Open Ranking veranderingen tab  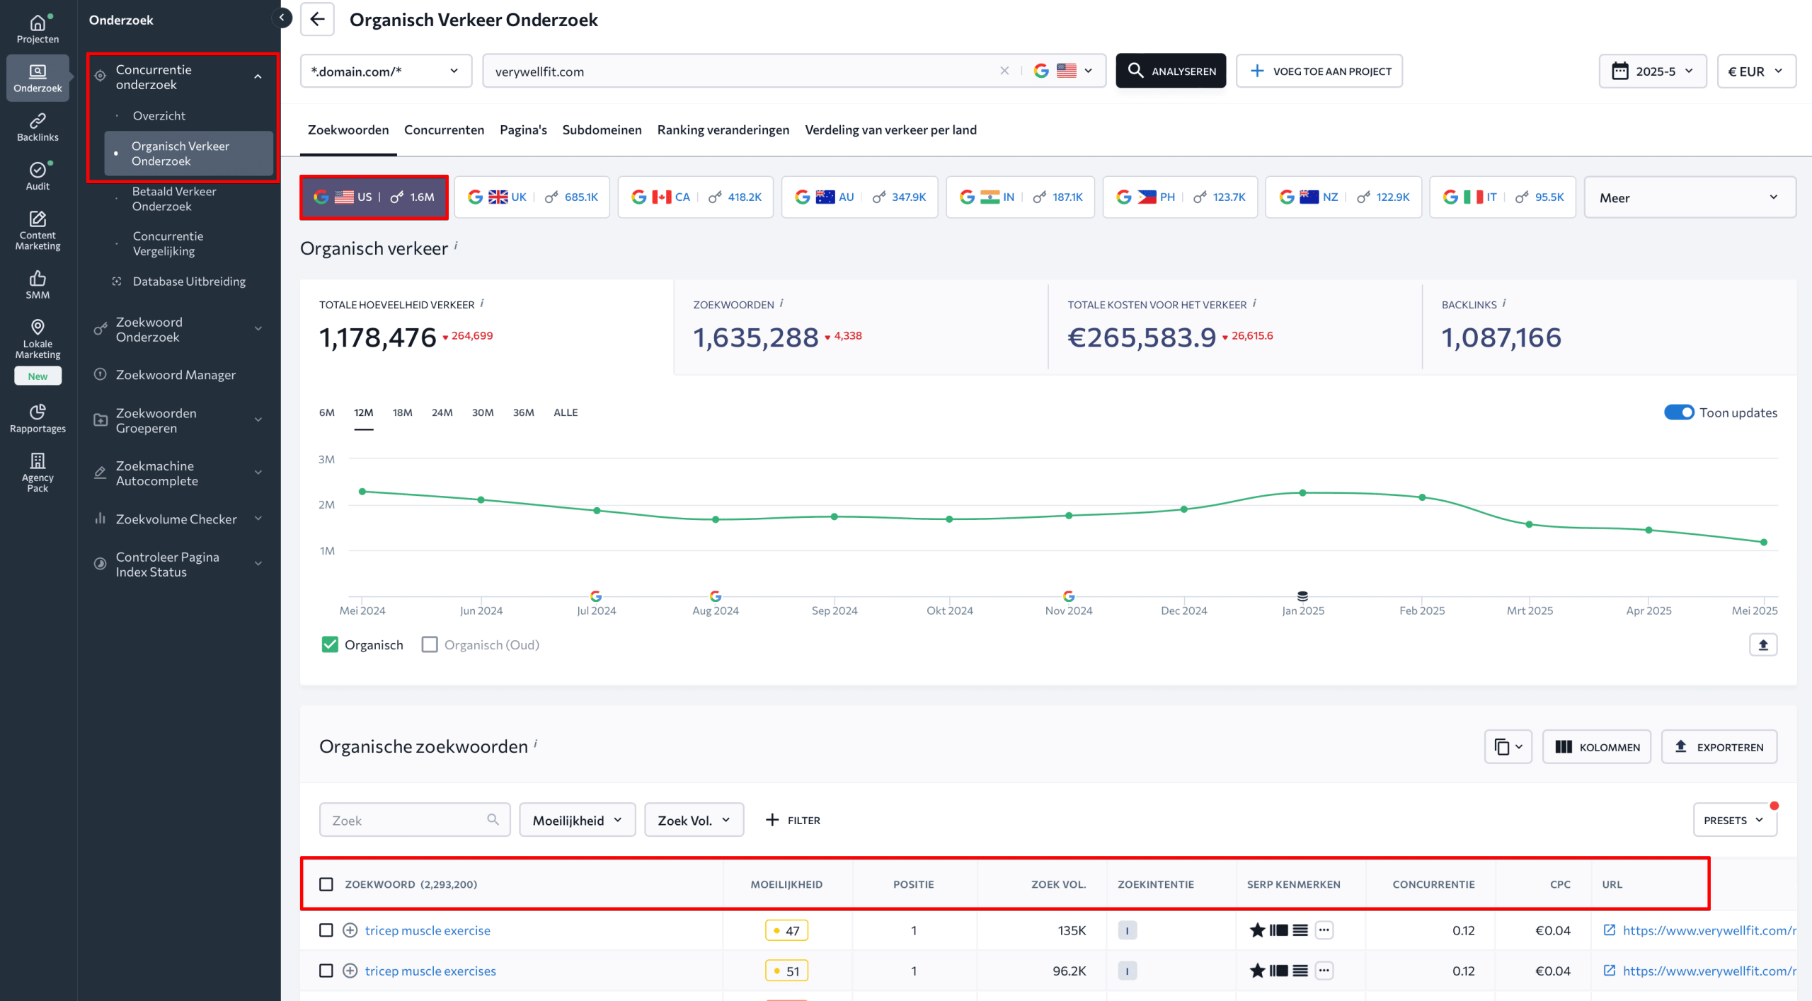pyautogui.click(x=723, y=129)
